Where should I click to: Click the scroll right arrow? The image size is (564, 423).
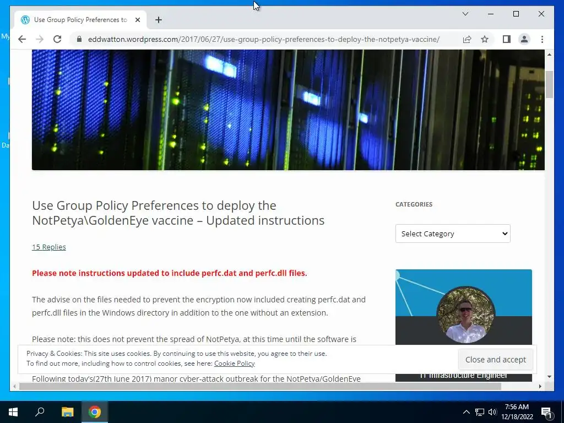click(x=540, y=386)
